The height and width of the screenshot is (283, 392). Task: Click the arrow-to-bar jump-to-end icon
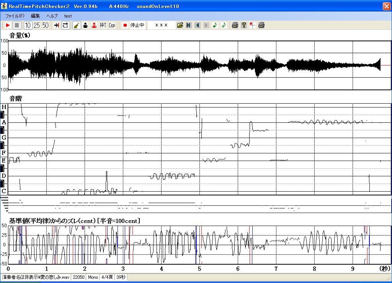coord(57,25)
